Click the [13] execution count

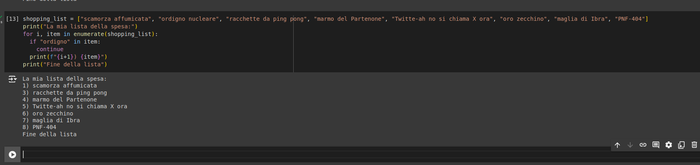12,19
